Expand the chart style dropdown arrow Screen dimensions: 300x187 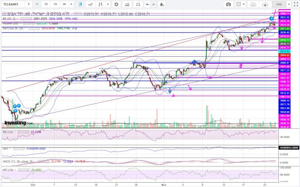click(x=108, y=4)
